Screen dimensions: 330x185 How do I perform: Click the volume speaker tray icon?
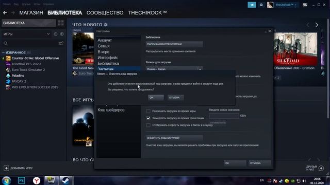tap(304, 181)
